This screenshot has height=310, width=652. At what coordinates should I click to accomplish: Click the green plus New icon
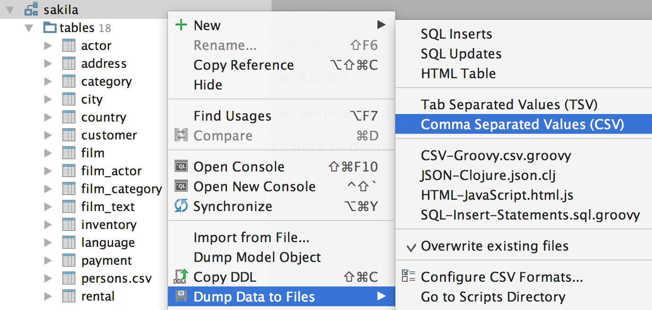(181, 25)
